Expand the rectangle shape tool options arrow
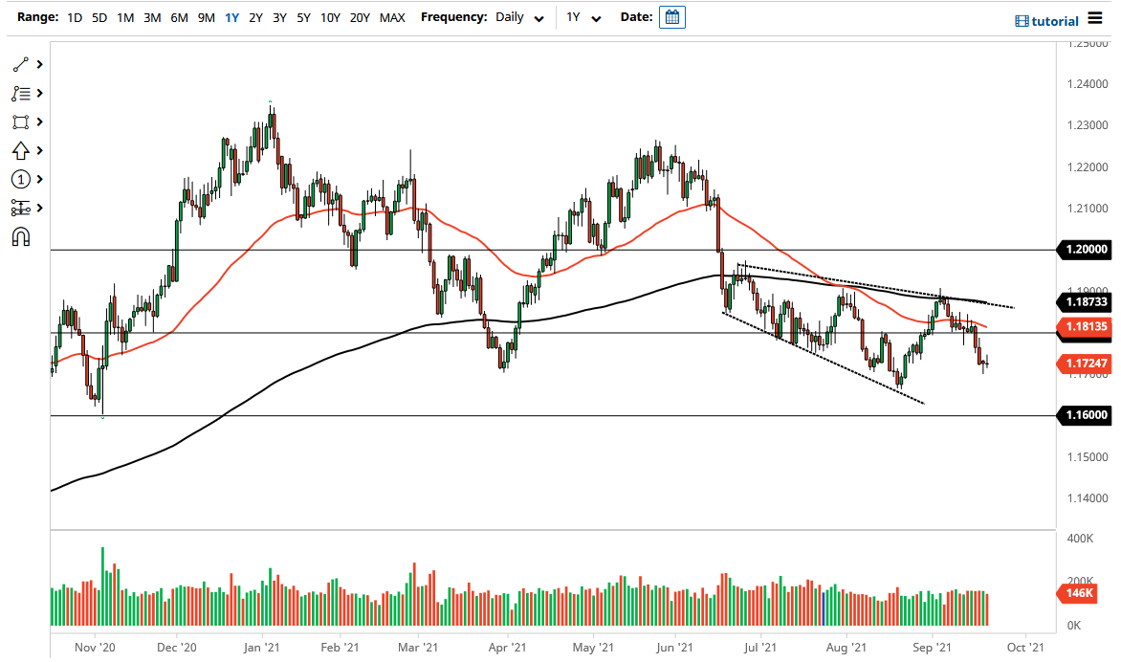The image size is (1121, 662). [40, 122]
